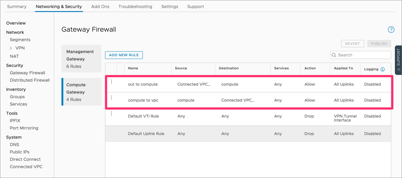The width and height of the screenshot is (402, 178).
Task: Click the Add New Rule button
Action: click(x=124, y=55)
